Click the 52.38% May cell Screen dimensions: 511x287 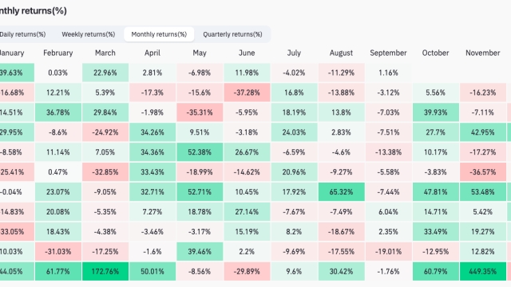click(200, 152)
